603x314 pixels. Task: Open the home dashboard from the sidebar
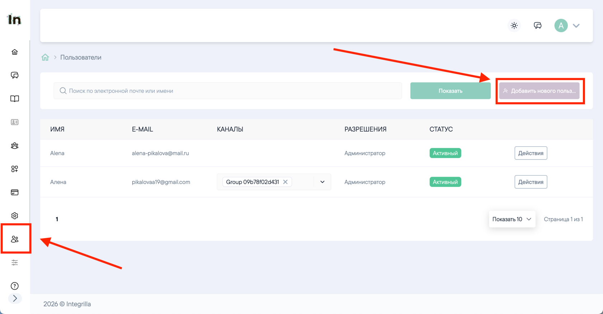tap(15, 52)
